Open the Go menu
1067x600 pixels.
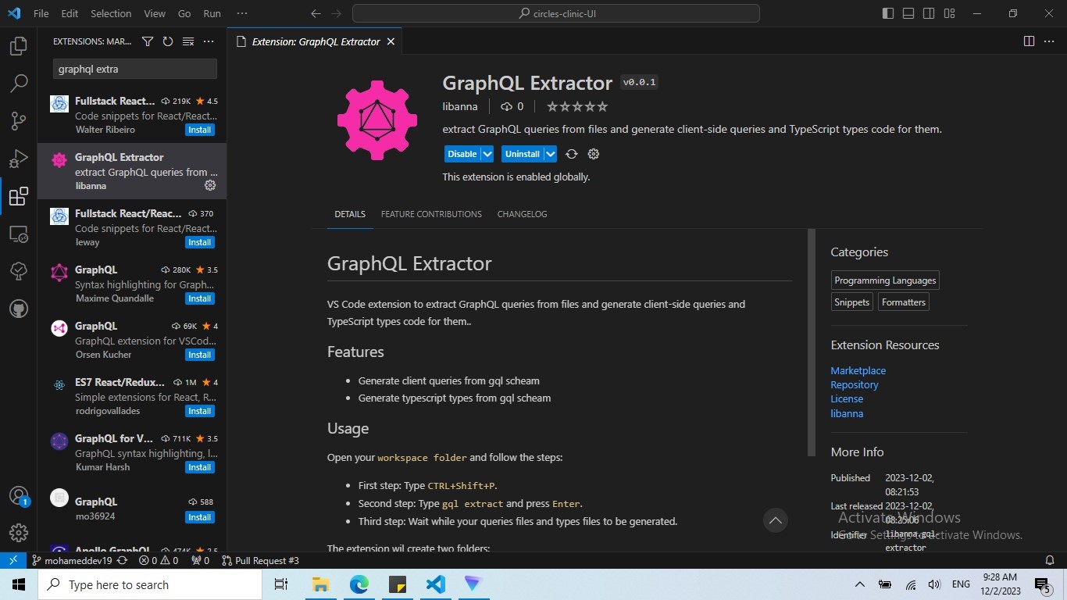(x=184, y=13)
